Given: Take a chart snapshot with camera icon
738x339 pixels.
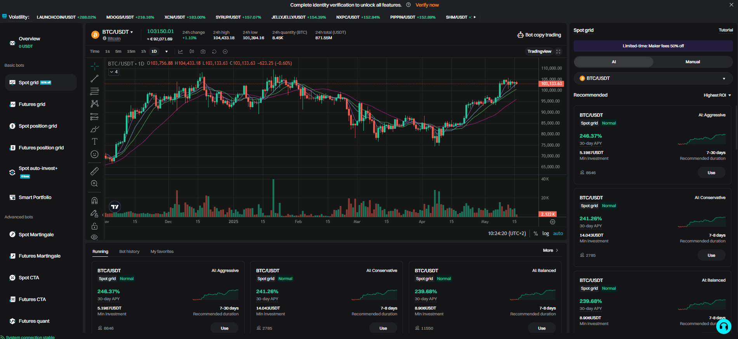Looking at the screenshot, I should (x=203, y=52).
